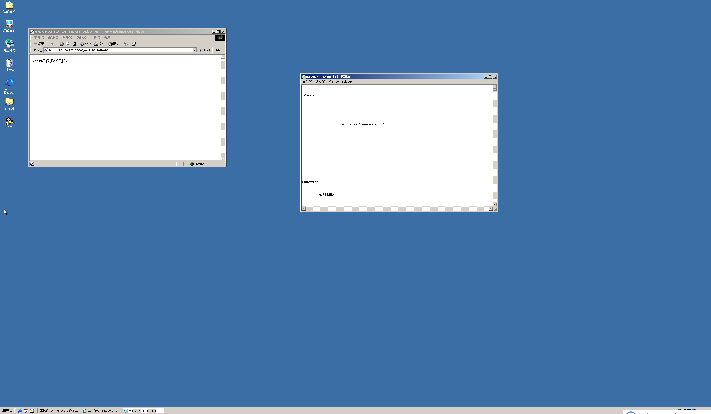The image size is (711, 414).
Task: Expand the address bar URL dropdown
Action: [194, 50]
